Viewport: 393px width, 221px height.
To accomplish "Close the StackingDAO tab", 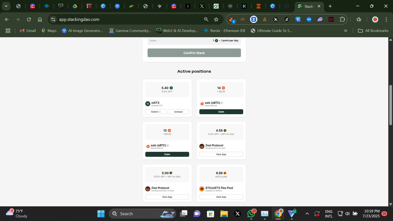I will click(x=319, y=6).
